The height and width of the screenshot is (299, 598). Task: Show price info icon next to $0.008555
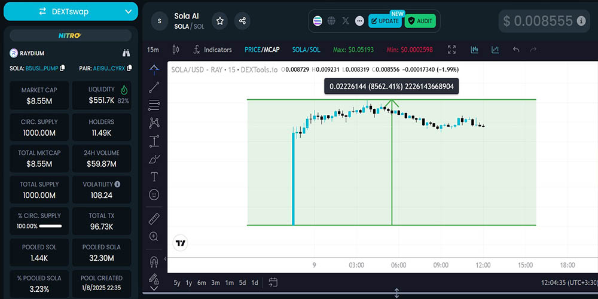(581, 21)
